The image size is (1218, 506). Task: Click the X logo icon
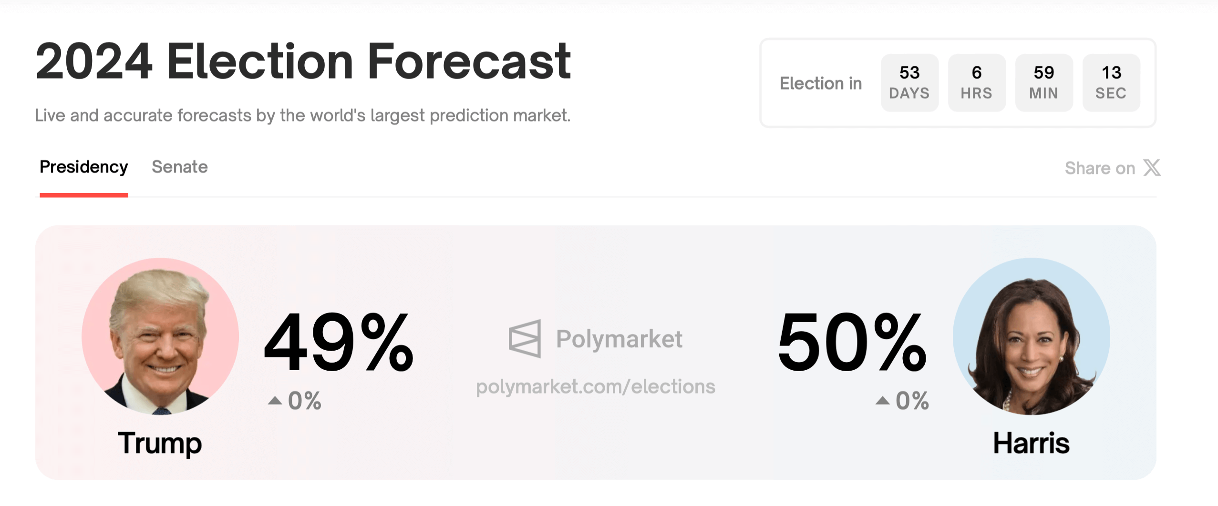tap(1152, 168)
